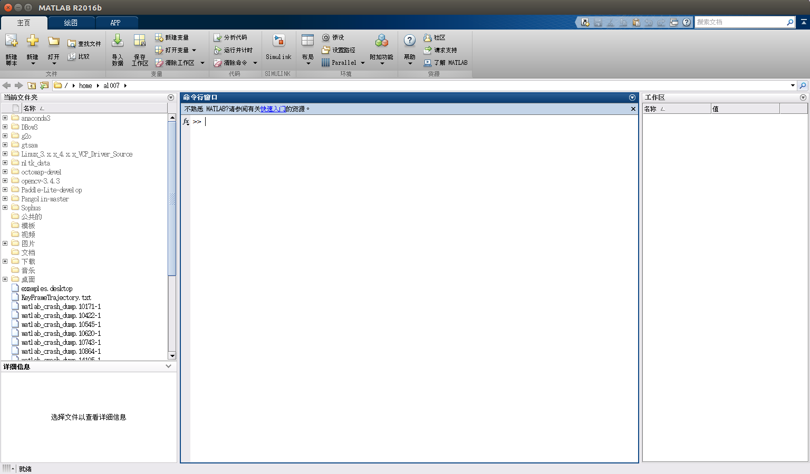Viewport: 810px width, 474px height.
Task: Switch to the 主页 tab
Action: point(24,23)
